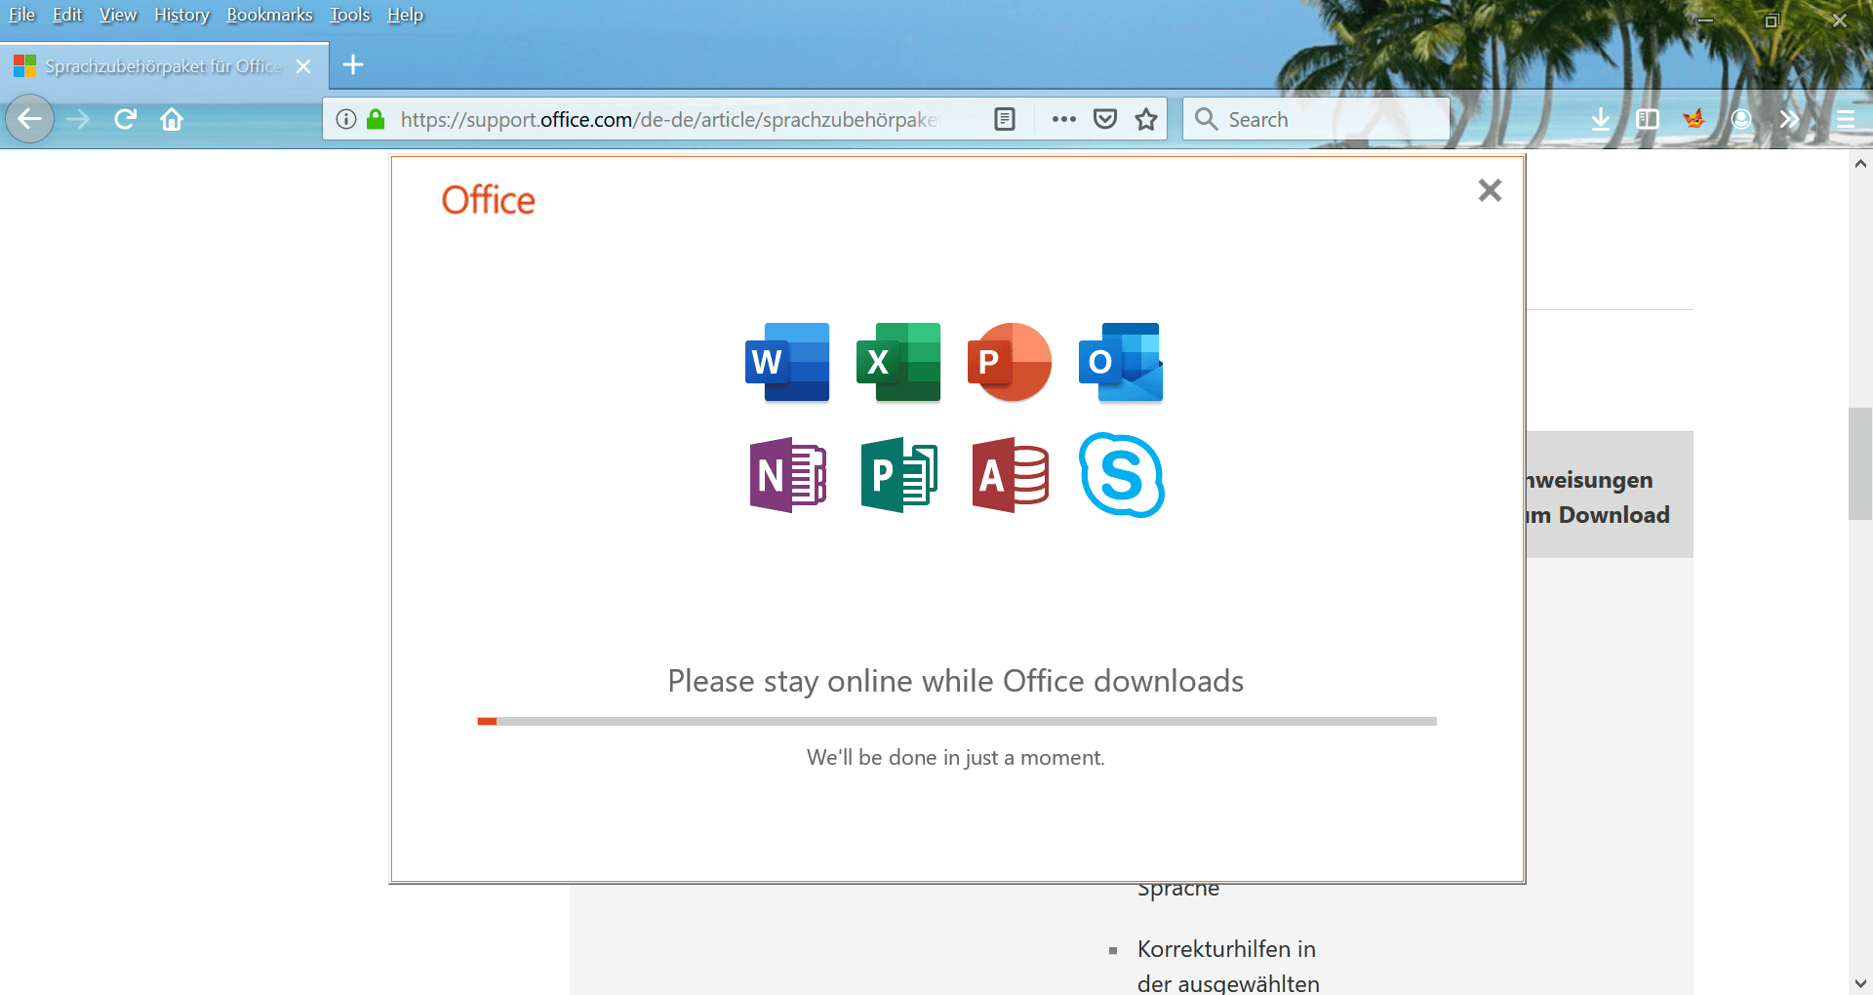Toggle the sidebar view
This screenshot has height=995, width=1873.
[x=1648, y=119]
